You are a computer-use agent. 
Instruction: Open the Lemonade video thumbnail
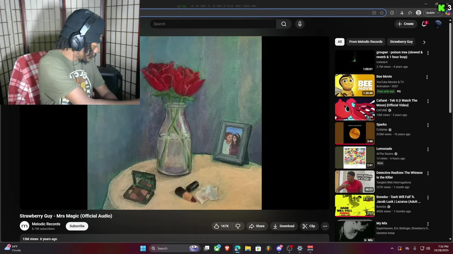tap(355, 157)
